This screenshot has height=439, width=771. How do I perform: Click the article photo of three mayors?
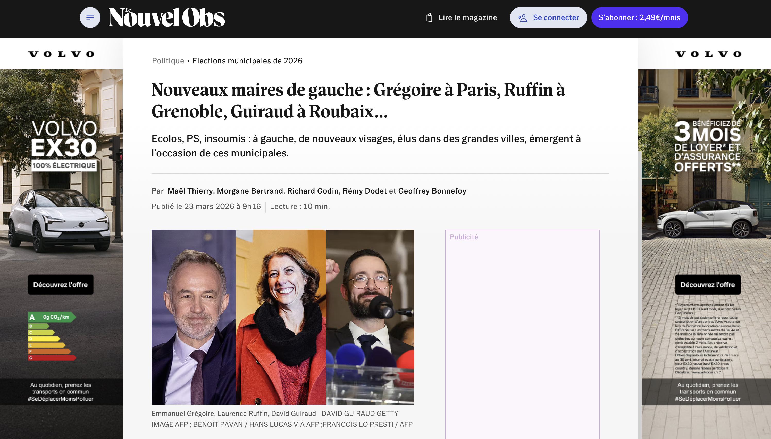[283, 317]
